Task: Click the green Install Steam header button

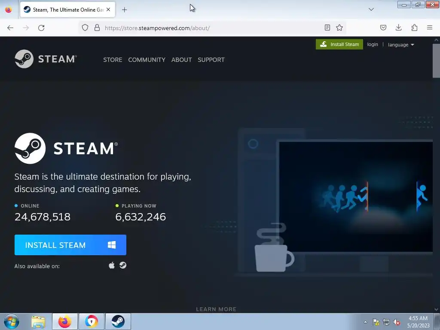Action: coord(339,44)
